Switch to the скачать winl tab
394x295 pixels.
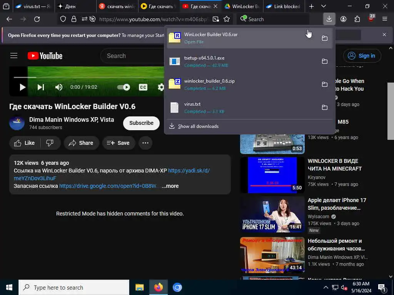(x=117, y=6)
